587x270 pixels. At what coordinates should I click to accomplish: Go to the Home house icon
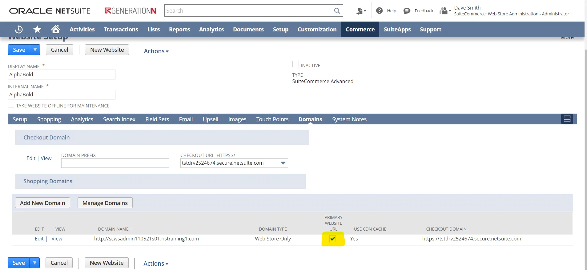pyautogui.click(x=56, y=29)
